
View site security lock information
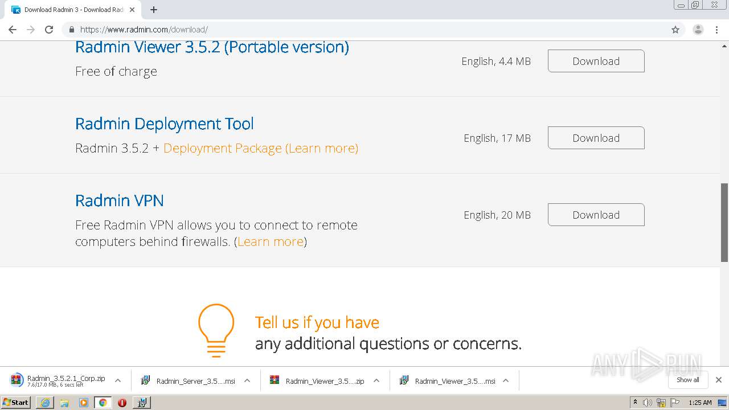pos(71,30)
